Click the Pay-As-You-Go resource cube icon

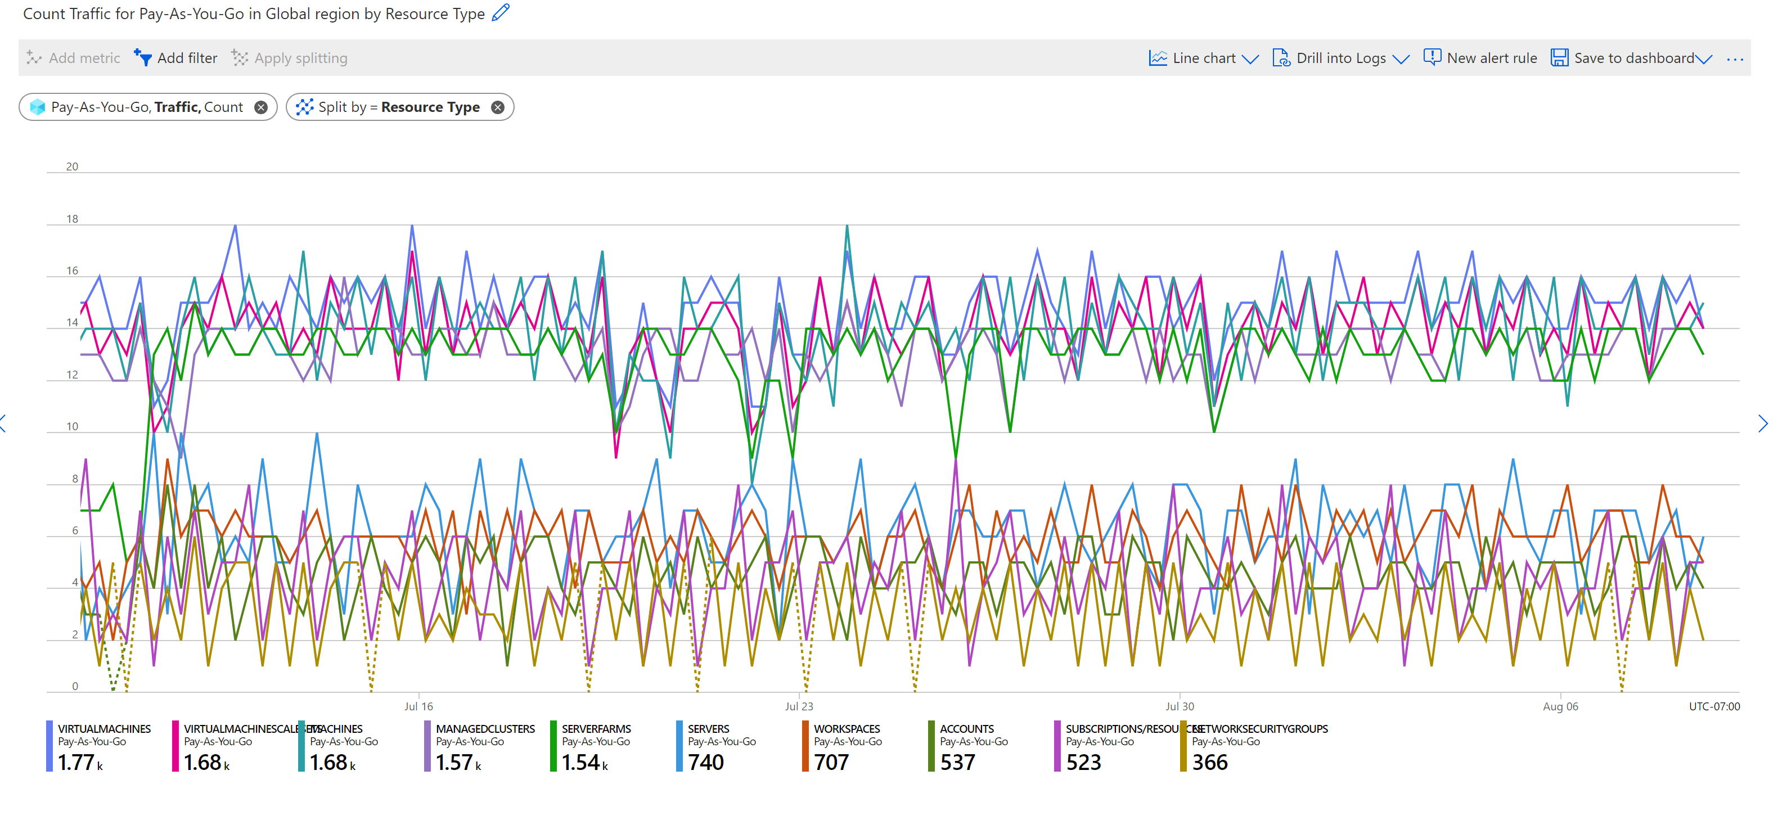[x=38, y=107]
